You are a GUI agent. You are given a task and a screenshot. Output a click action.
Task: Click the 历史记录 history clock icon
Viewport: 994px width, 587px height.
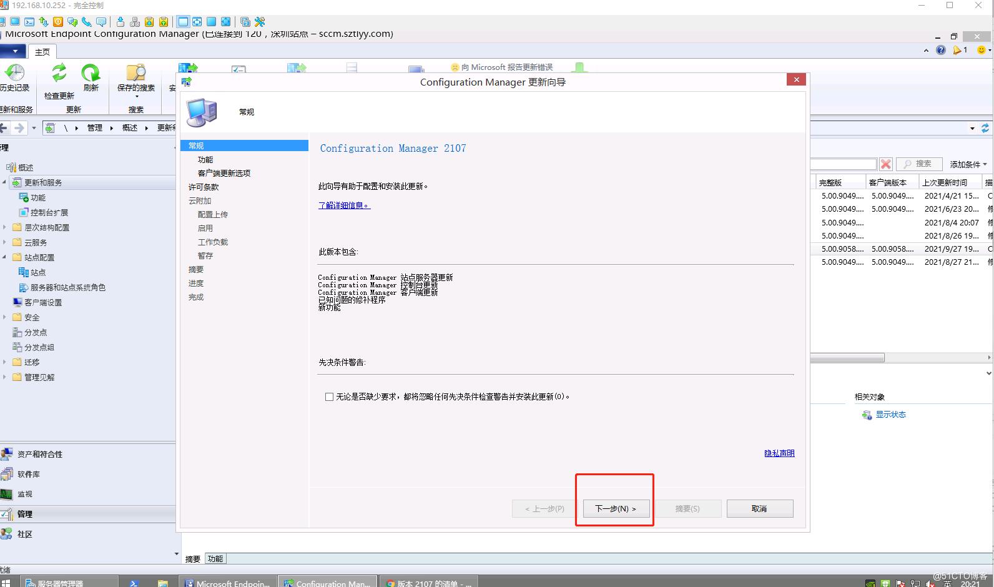[14, 72]
